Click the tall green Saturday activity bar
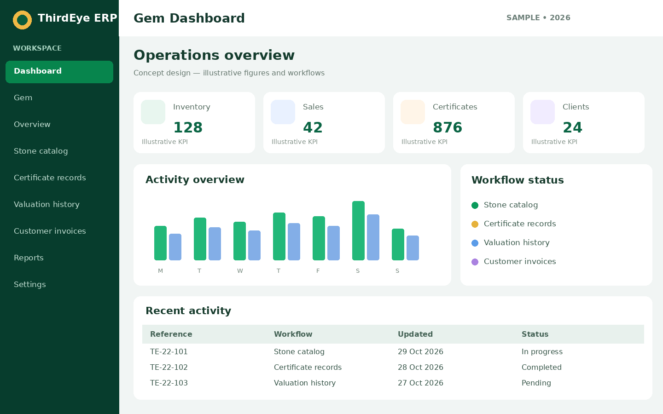 pos(358,230)
